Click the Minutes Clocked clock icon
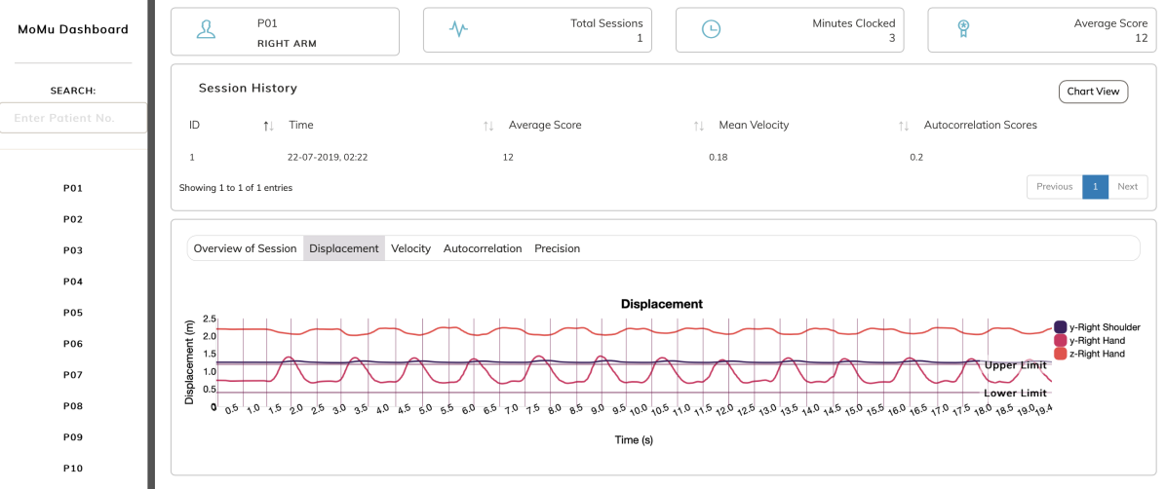The height and width of the screenshot is (489, 1166). pyautogui.click(x=712, y=30)
